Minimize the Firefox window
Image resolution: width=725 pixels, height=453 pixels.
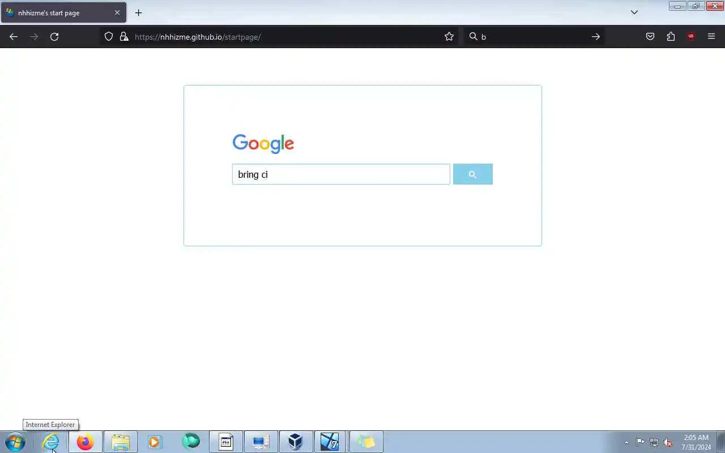coord(677,6)
